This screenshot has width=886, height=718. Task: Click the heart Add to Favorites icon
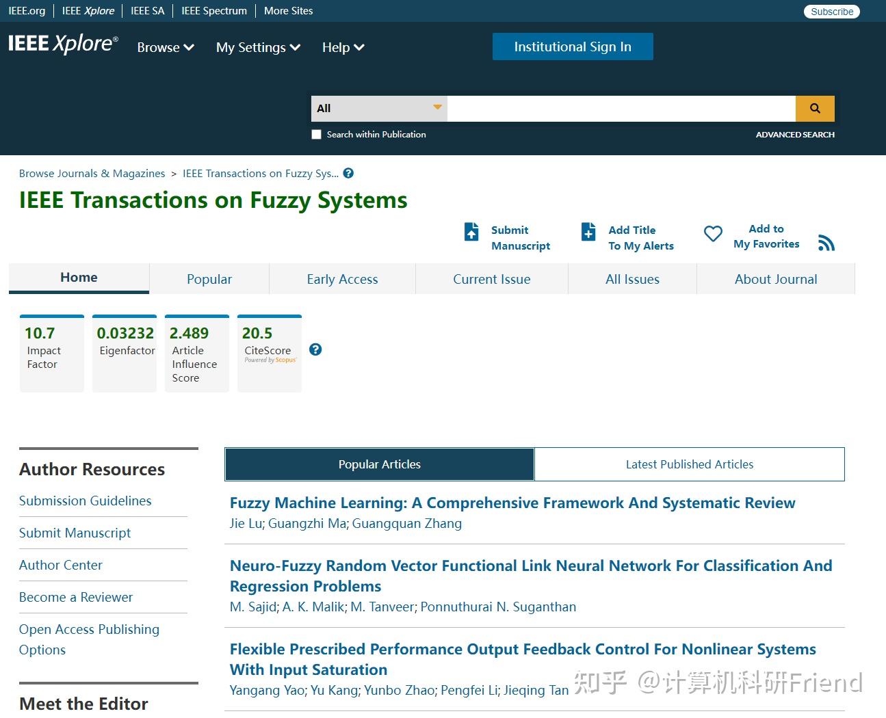(x=713, y=234)
